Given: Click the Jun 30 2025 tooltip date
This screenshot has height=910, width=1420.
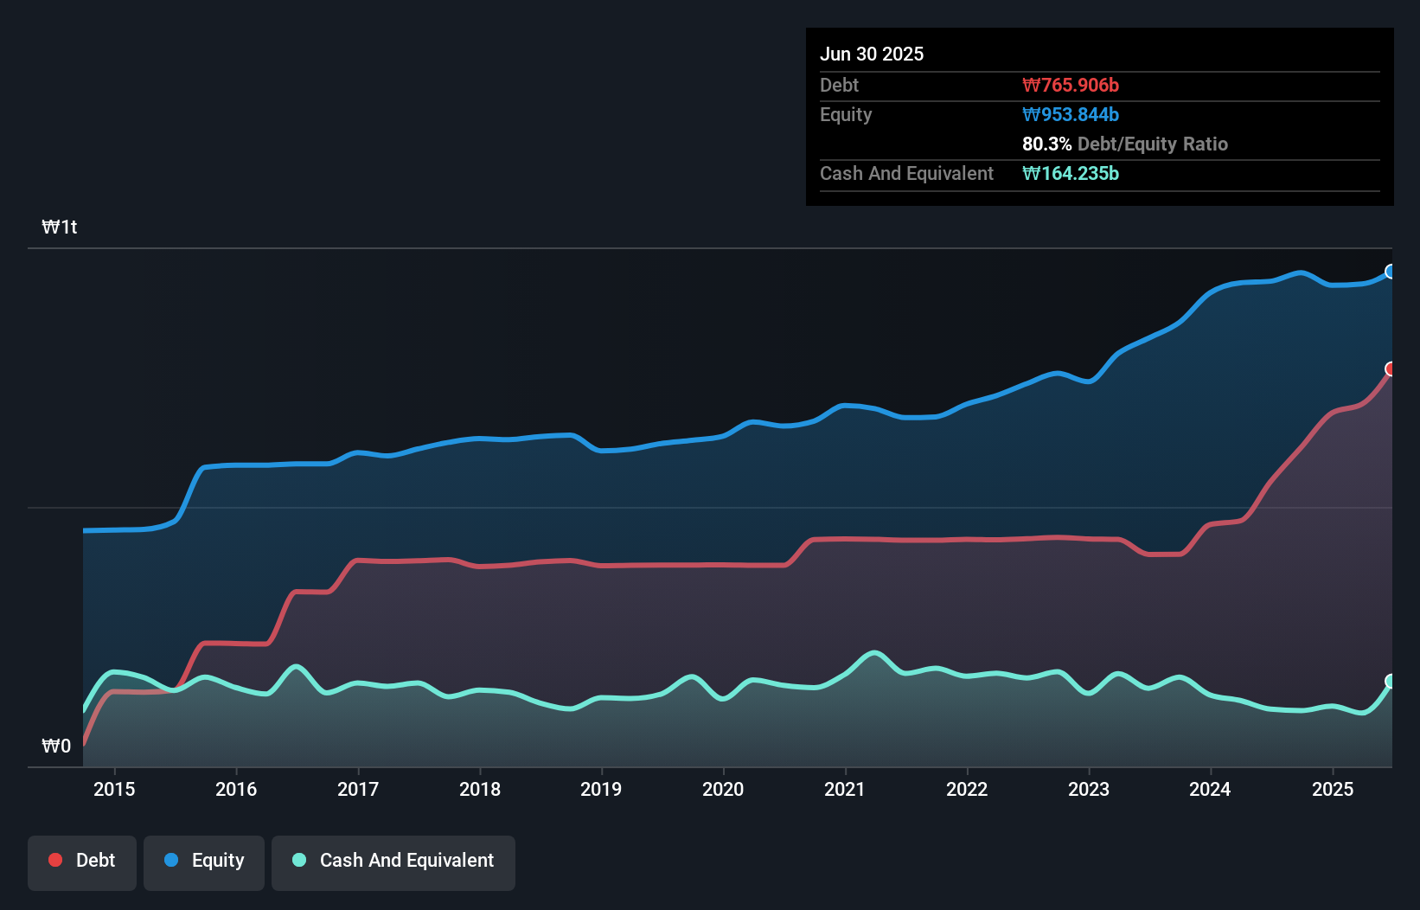Looking at the screenshot, I should [872, 54].
